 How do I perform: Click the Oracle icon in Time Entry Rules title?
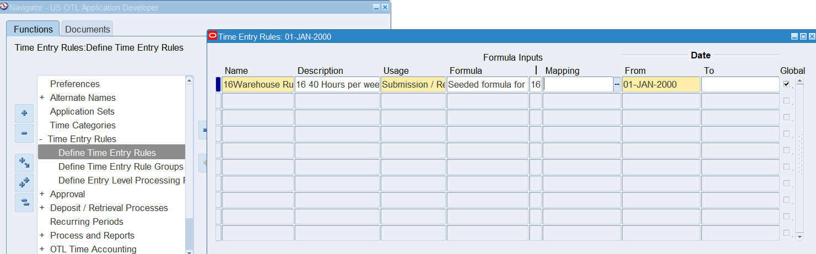(212, 36)
